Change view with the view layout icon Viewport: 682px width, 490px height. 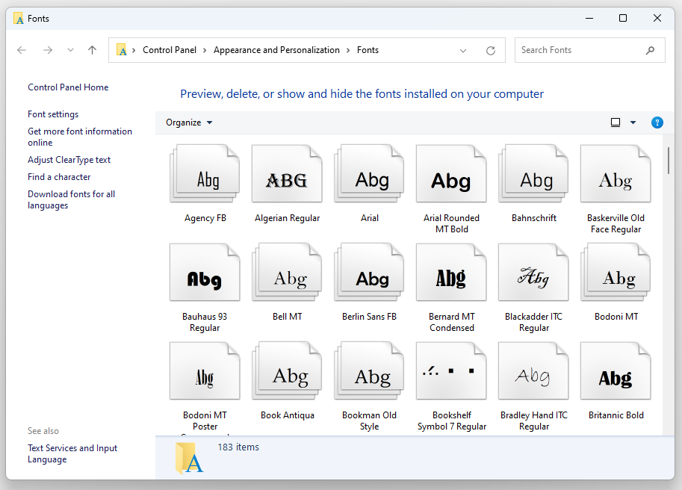(x=616, y=122)
